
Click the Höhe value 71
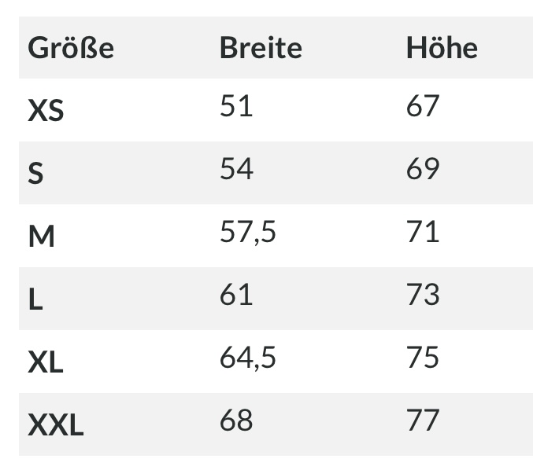coord(423,233)
